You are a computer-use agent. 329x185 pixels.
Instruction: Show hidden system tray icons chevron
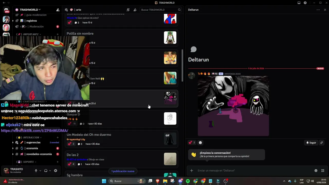[284, 181]
